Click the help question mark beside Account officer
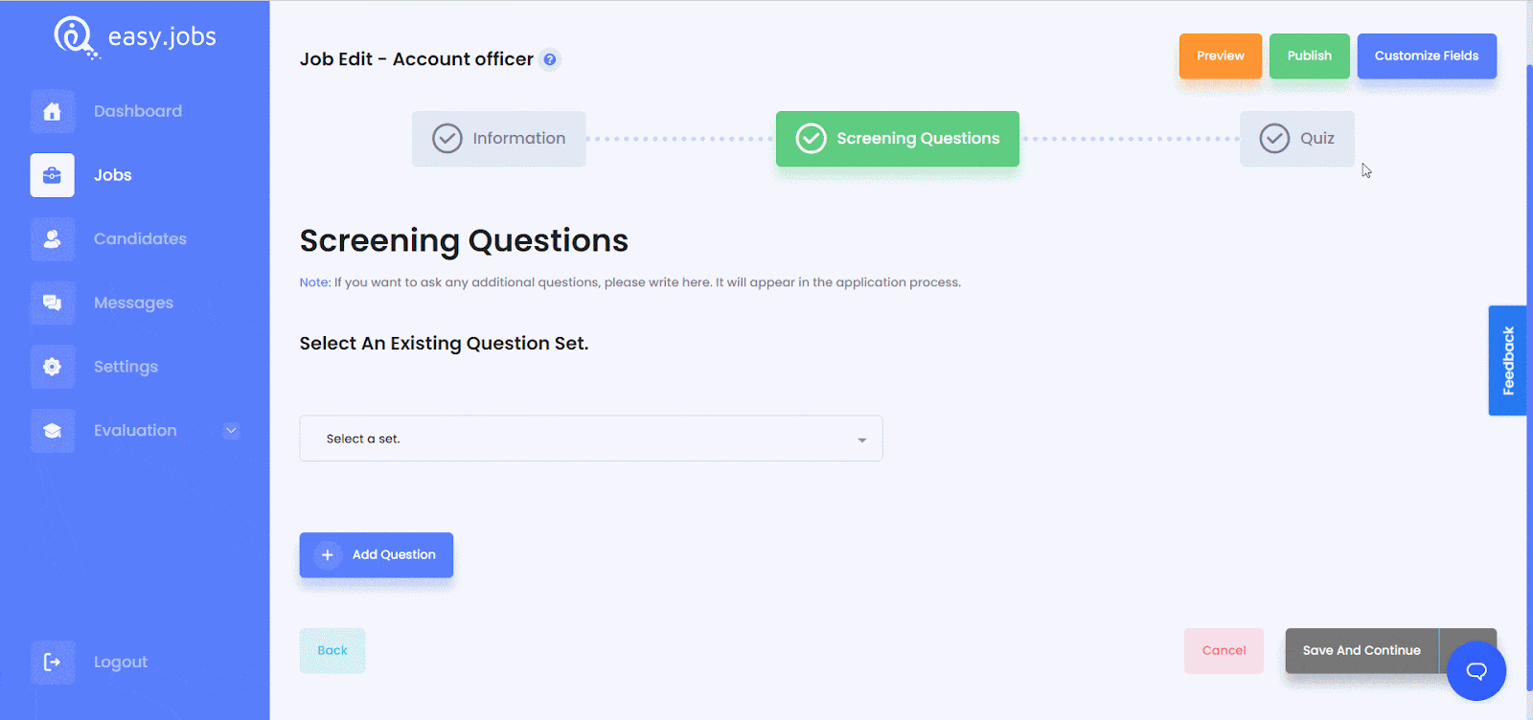This screenshot has height=720, width=1533. (x=550, y=59)
